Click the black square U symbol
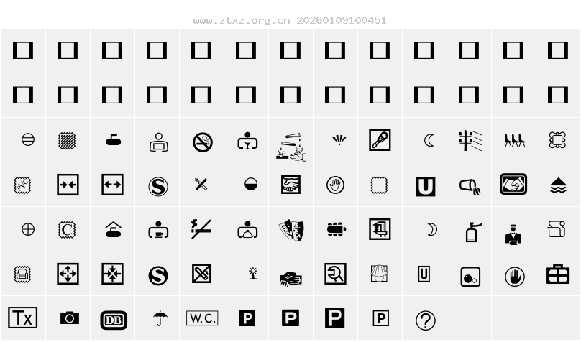 pos(426,187)
